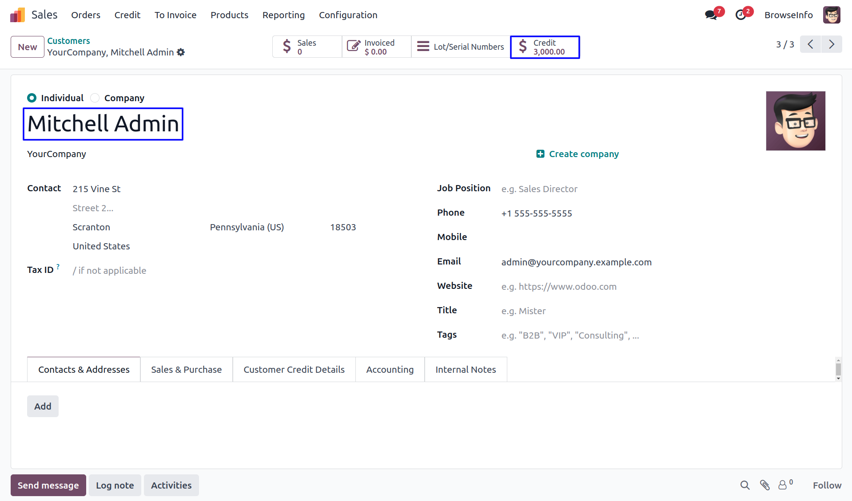The width and height of the screenshot is (852, 501).
Task: Click the paperclip attachments icon
Action: (764, 485)
